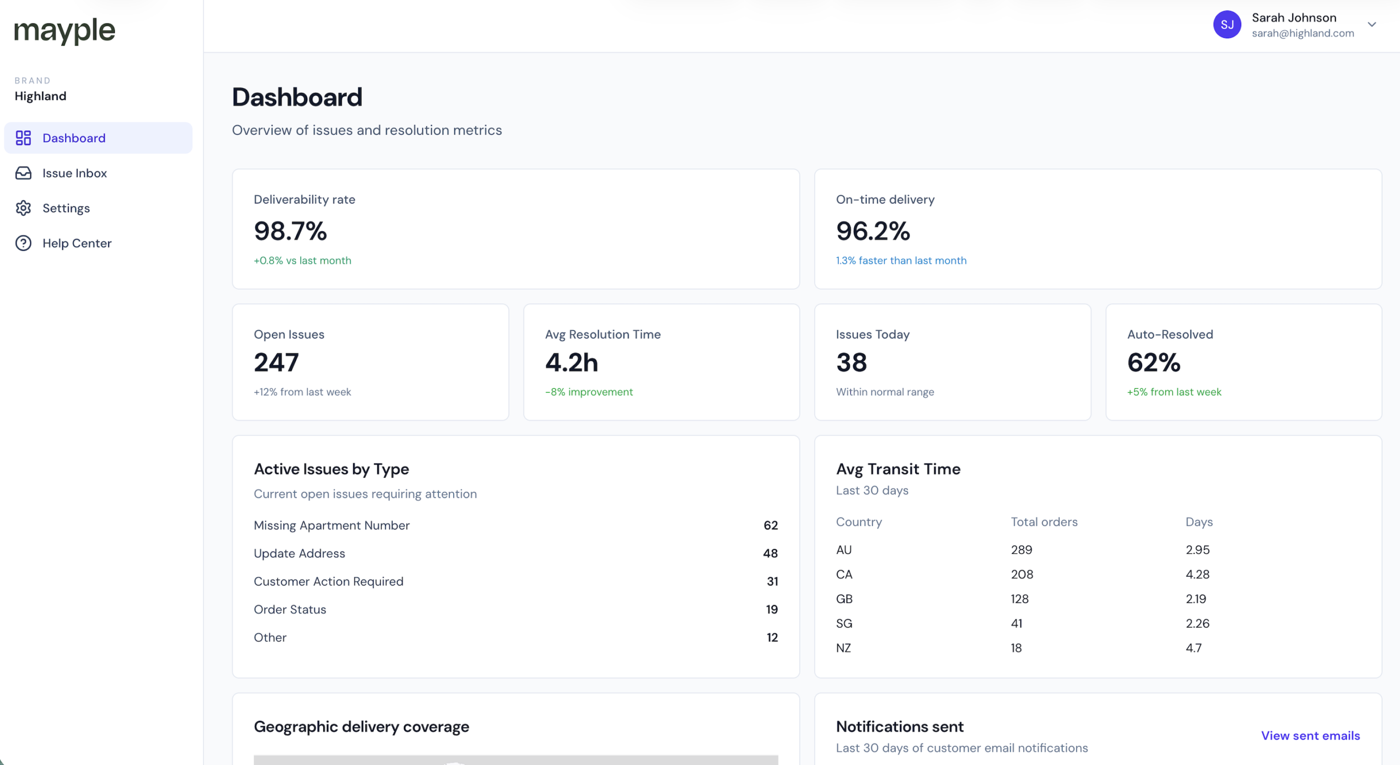Select the Dashboard menu label

[74, 138]
